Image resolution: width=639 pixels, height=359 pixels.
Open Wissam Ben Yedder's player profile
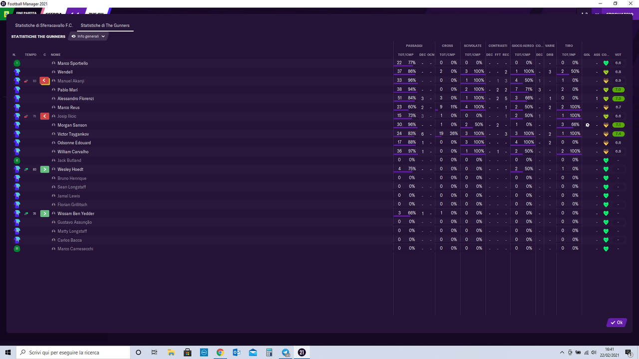(76, 213)
